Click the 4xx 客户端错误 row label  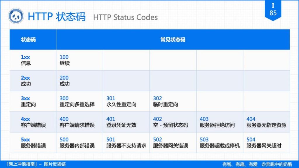click(x=32, y=122)
